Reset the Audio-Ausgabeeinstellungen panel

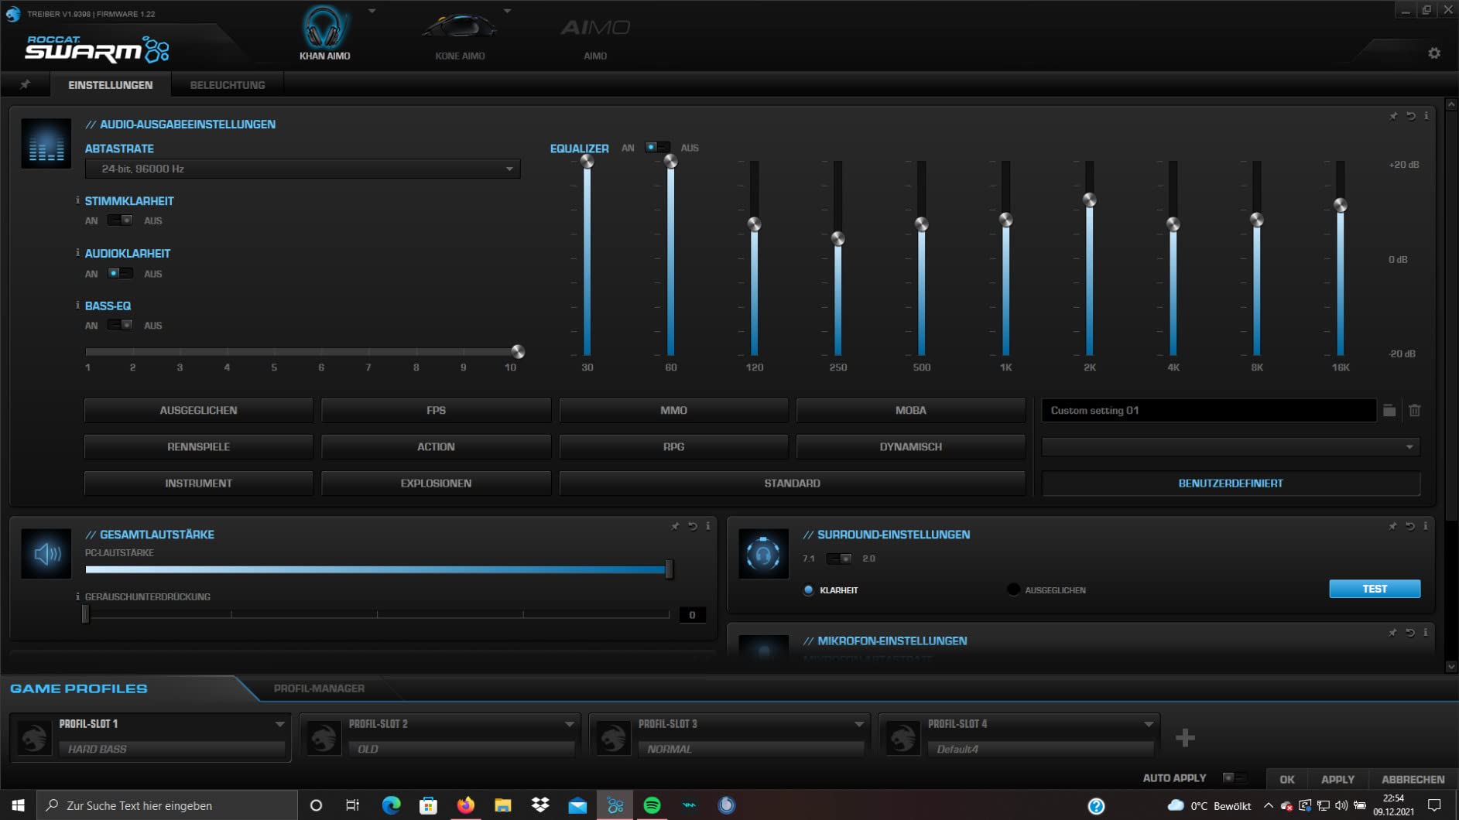(x=1411, y=116)
